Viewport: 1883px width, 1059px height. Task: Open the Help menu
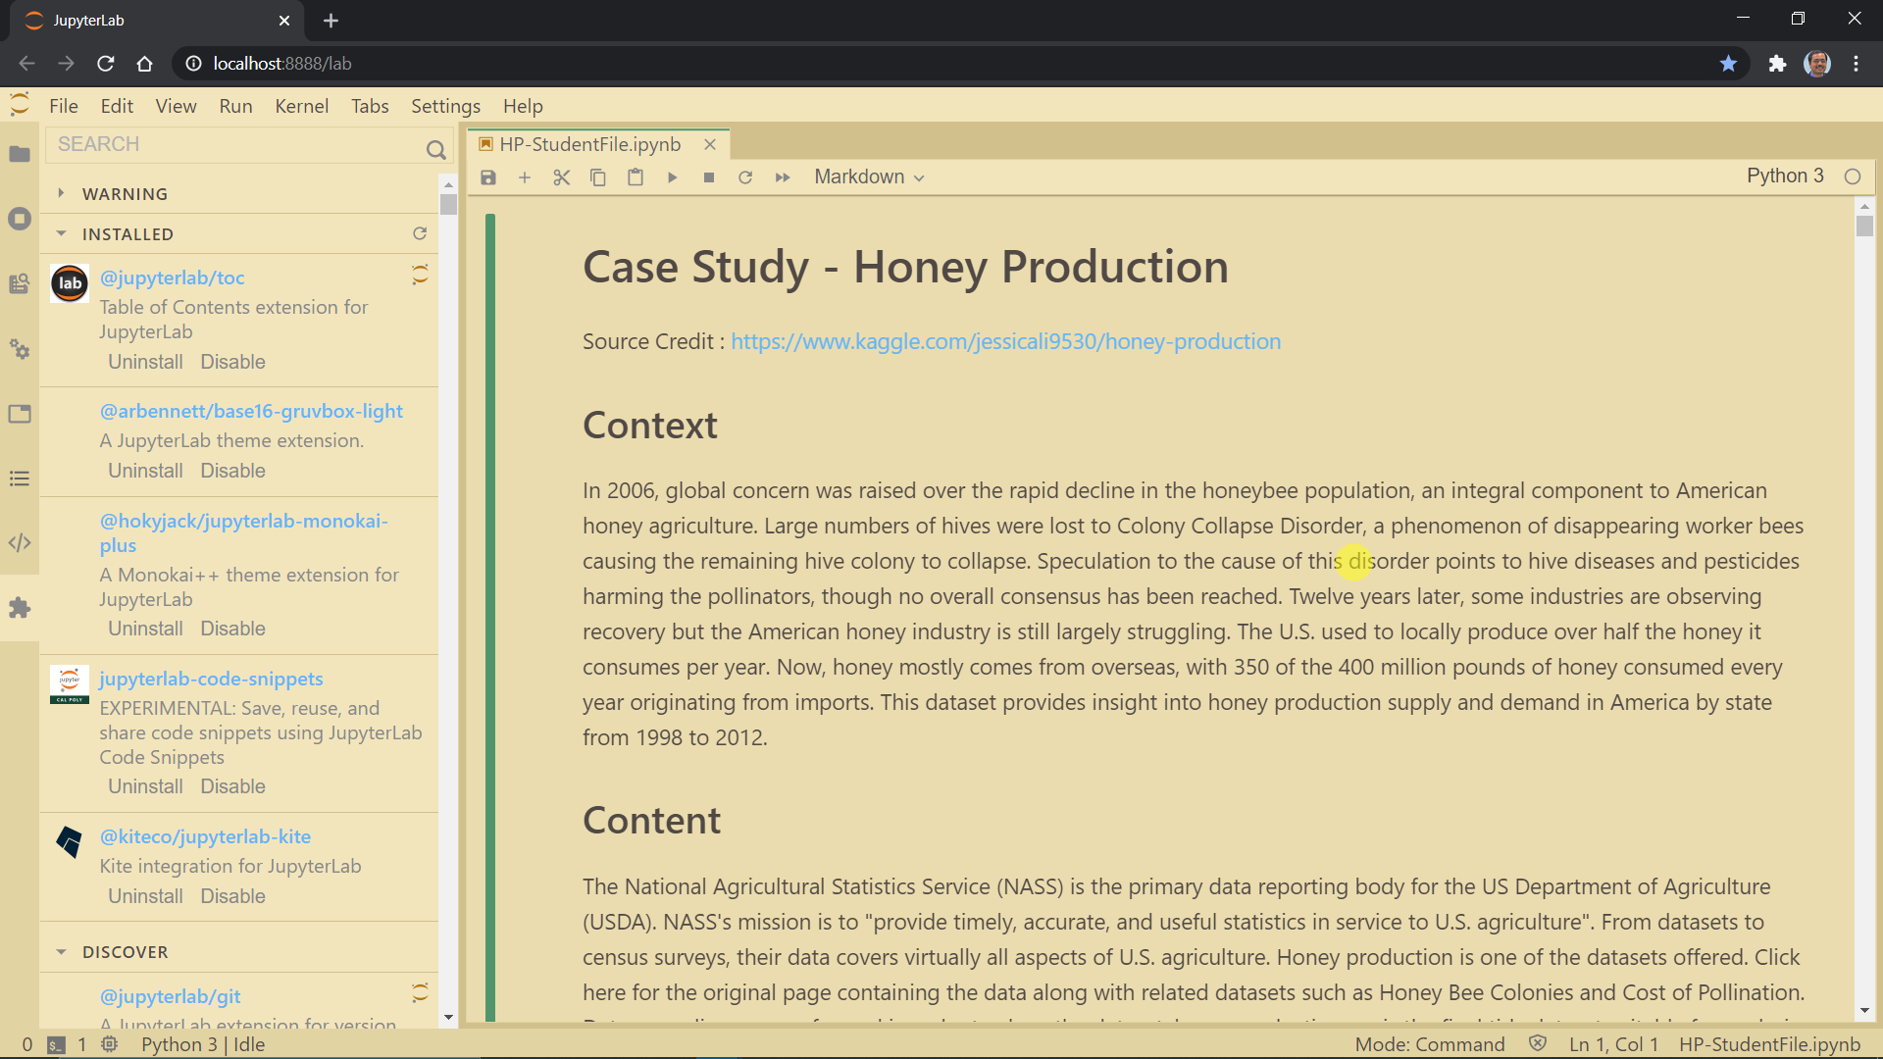[523, 106]
